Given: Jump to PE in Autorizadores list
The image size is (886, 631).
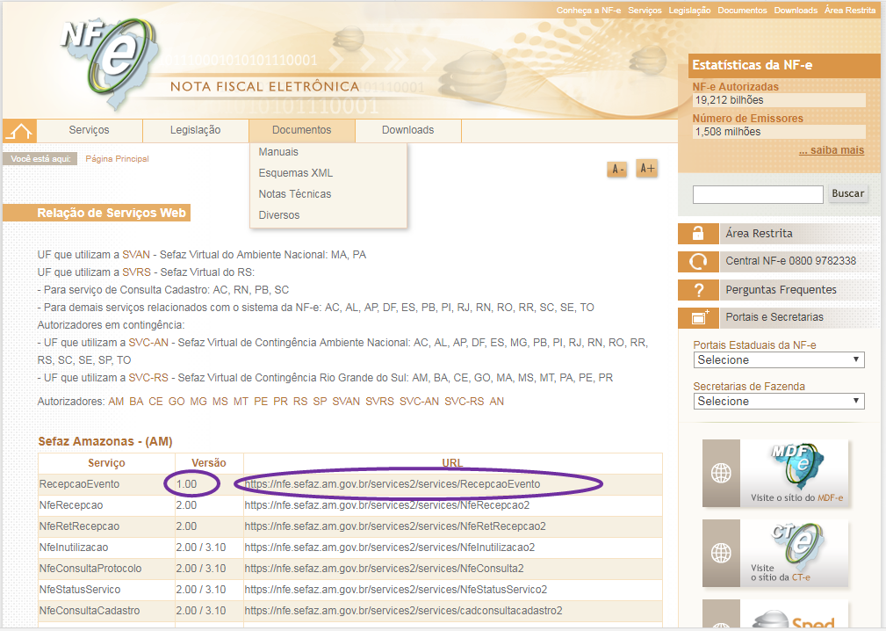Looking at the screenshot, I should tap(261, 402).
